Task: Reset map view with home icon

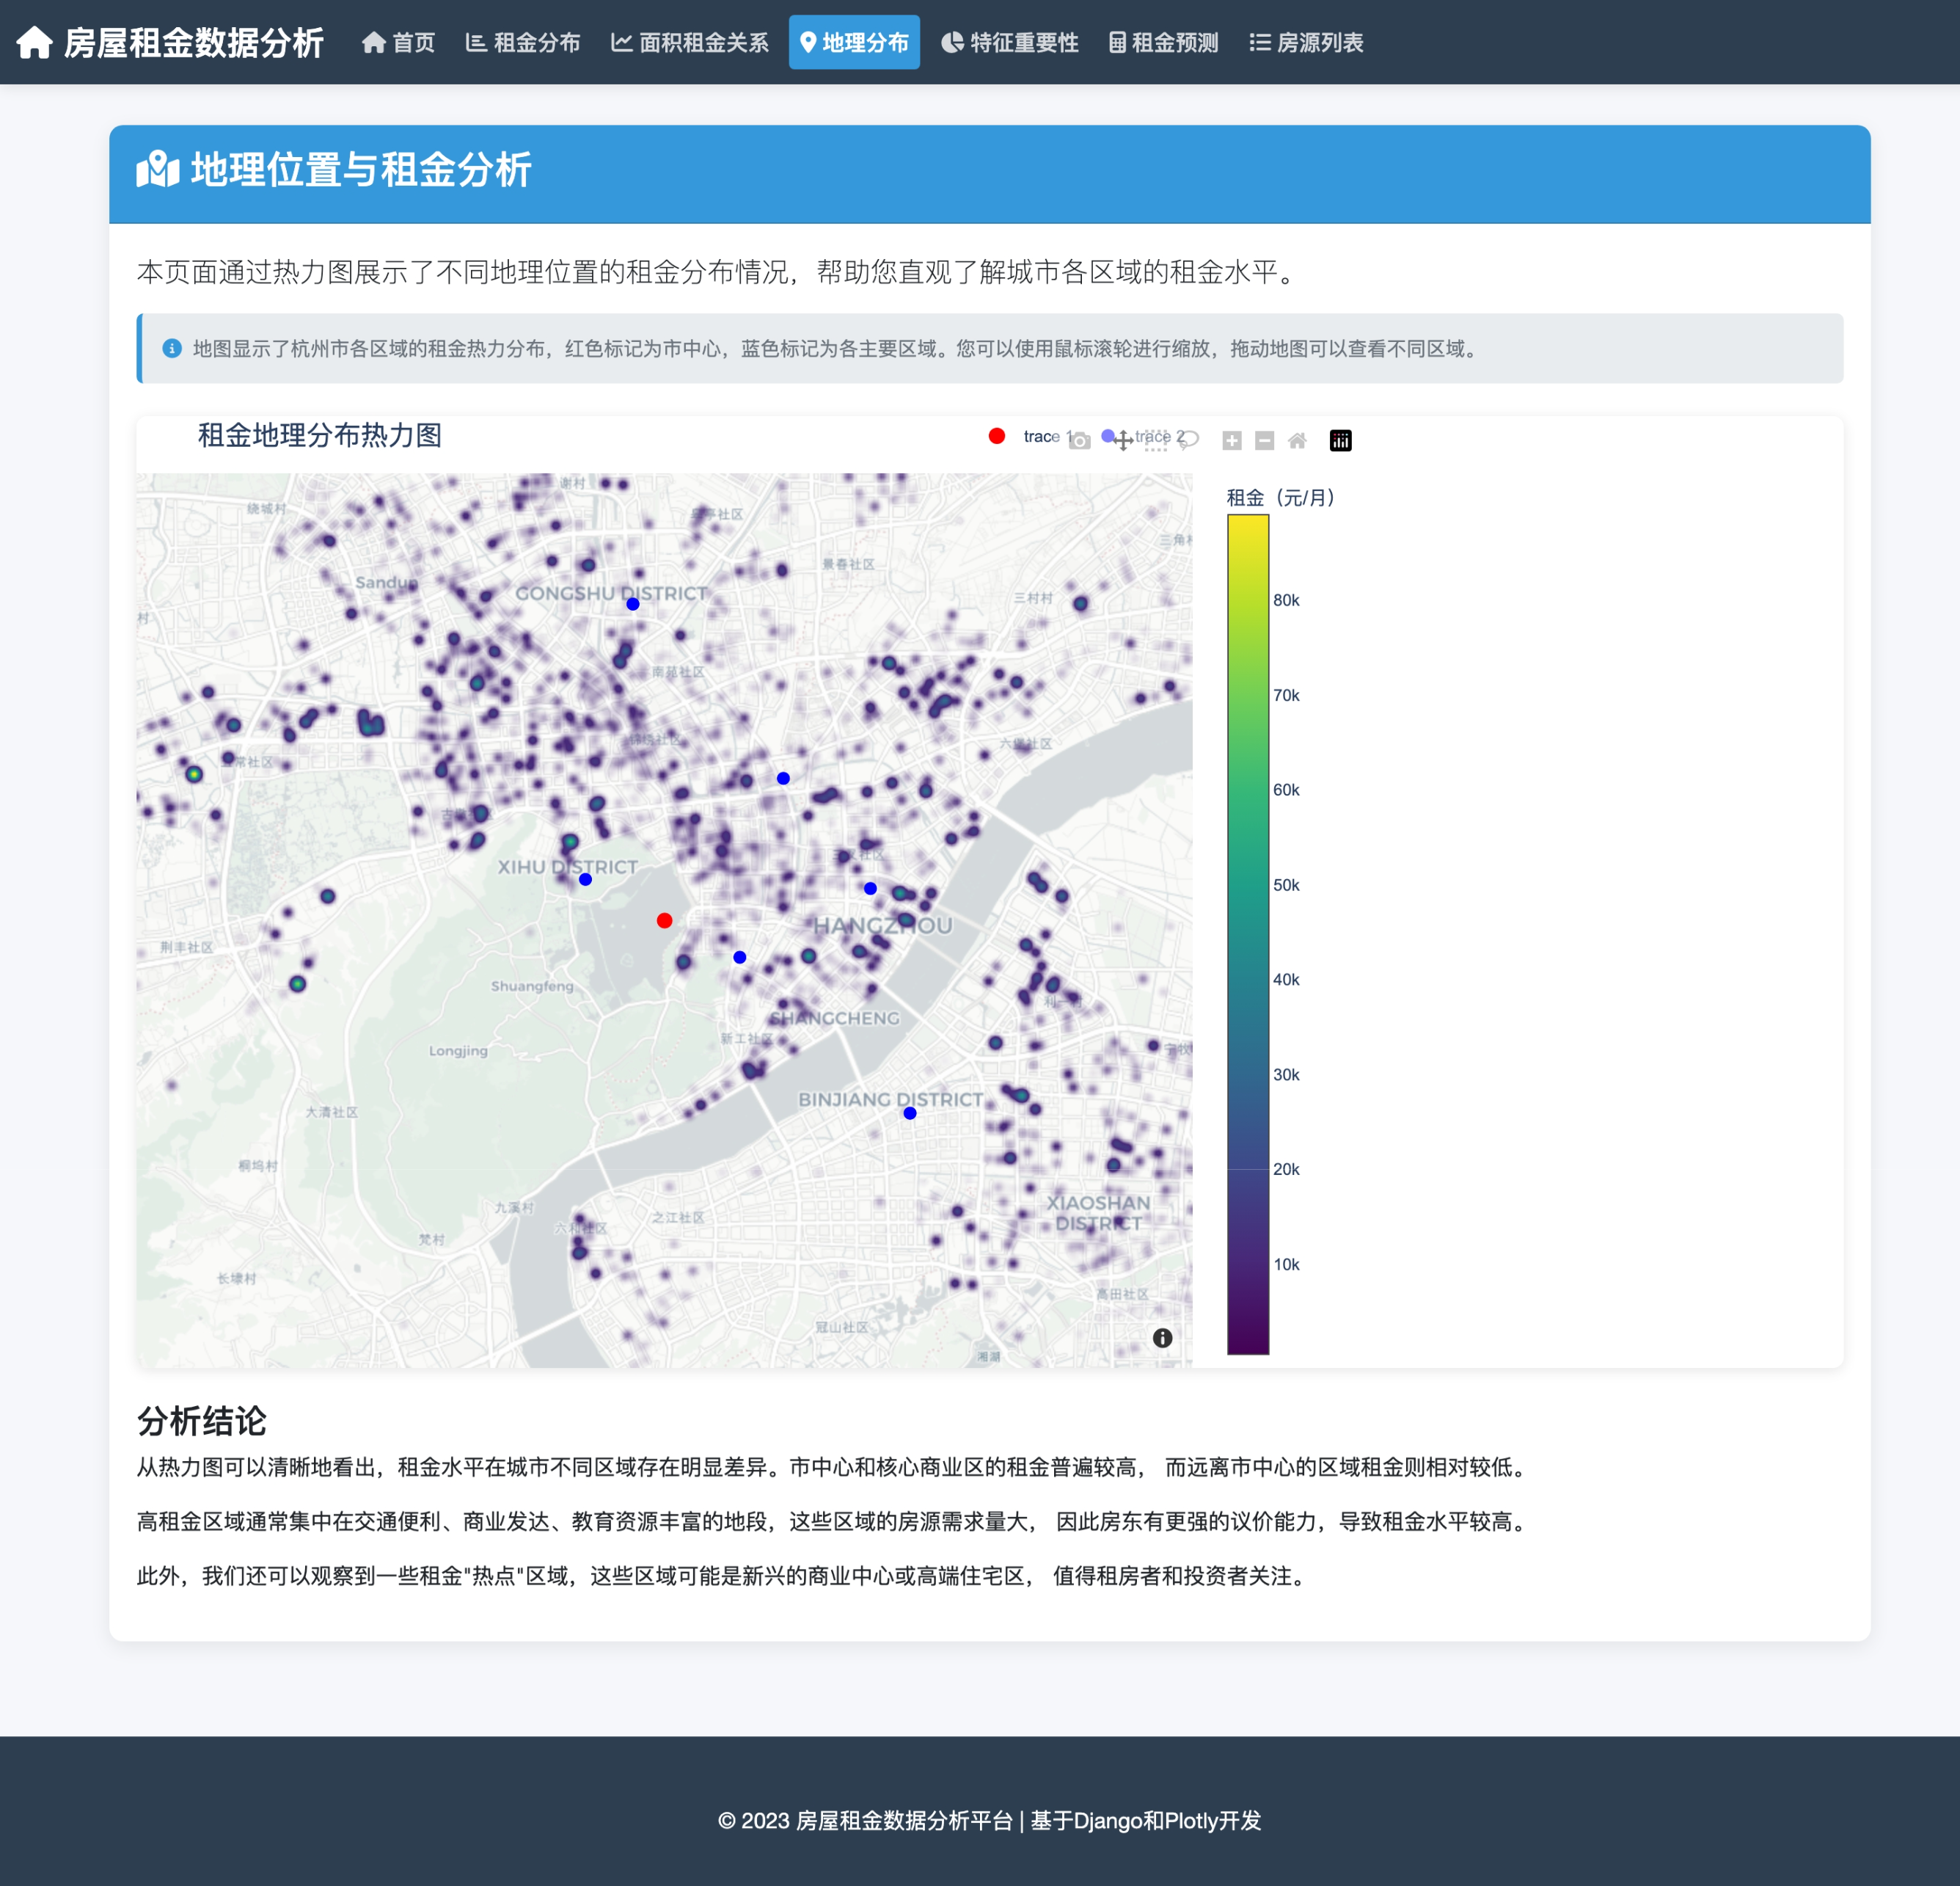Action: pyautogui.click(x=1297, y=440)
